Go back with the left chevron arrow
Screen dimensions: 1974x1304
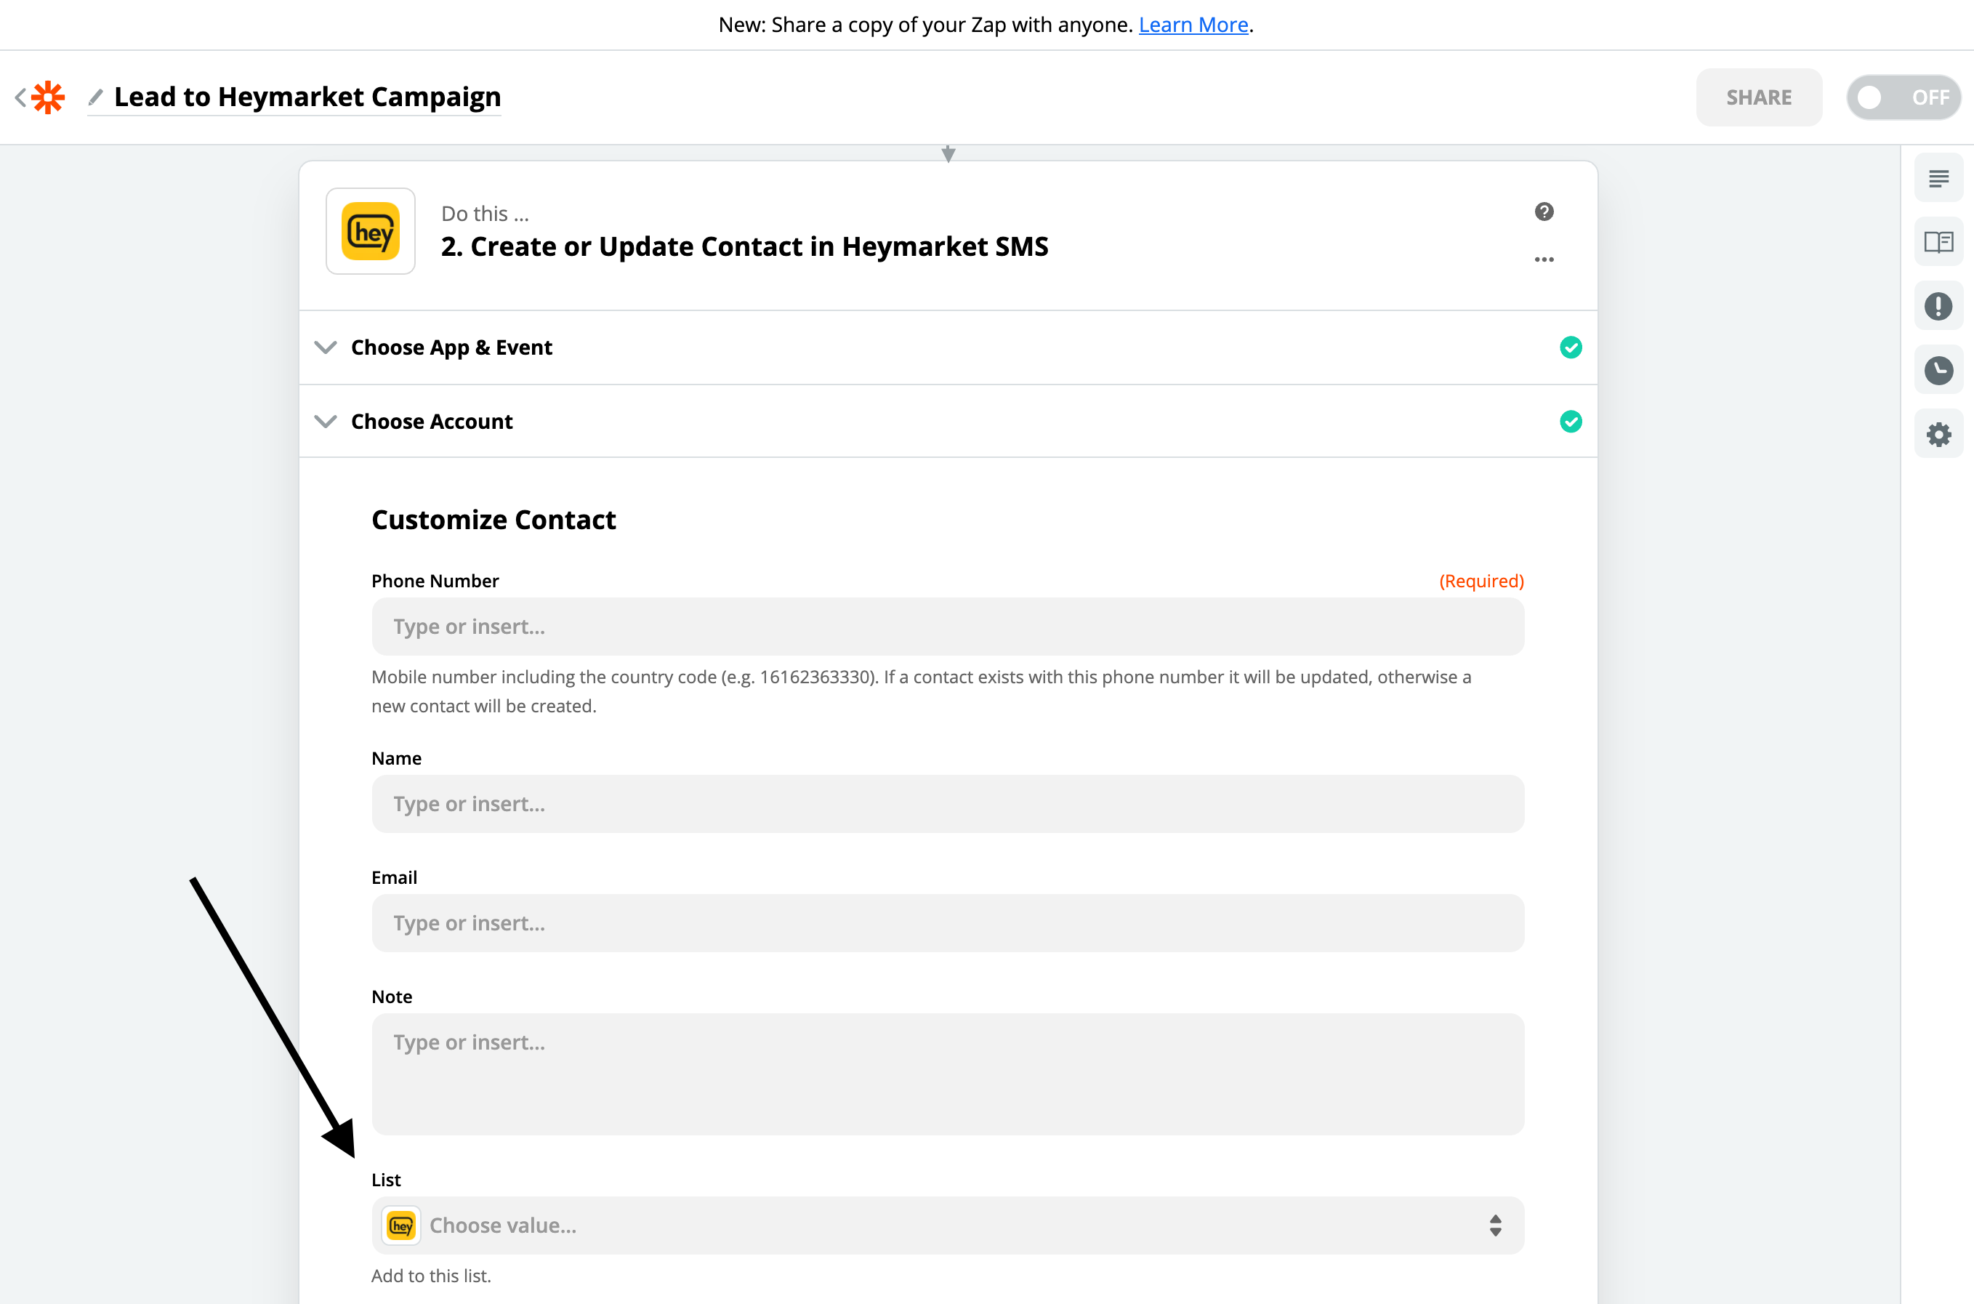pyautogui.click(x=20, y=97)
